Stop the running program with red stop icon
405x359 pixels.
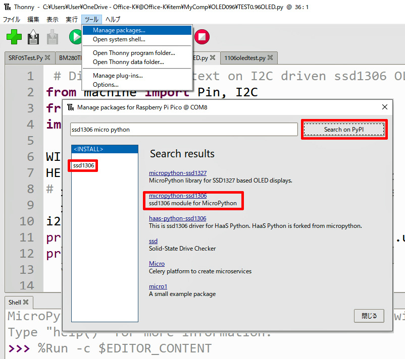pos(202,37)
